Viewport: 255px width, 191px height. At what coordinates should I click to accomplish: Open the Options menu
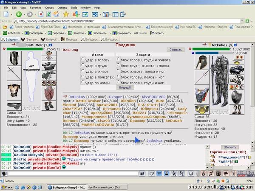pyautogui.click(x=62, y=8)
